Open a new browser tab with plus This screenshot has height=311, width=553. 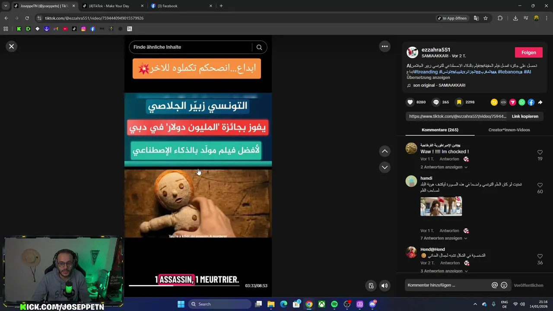coord(221,6)
